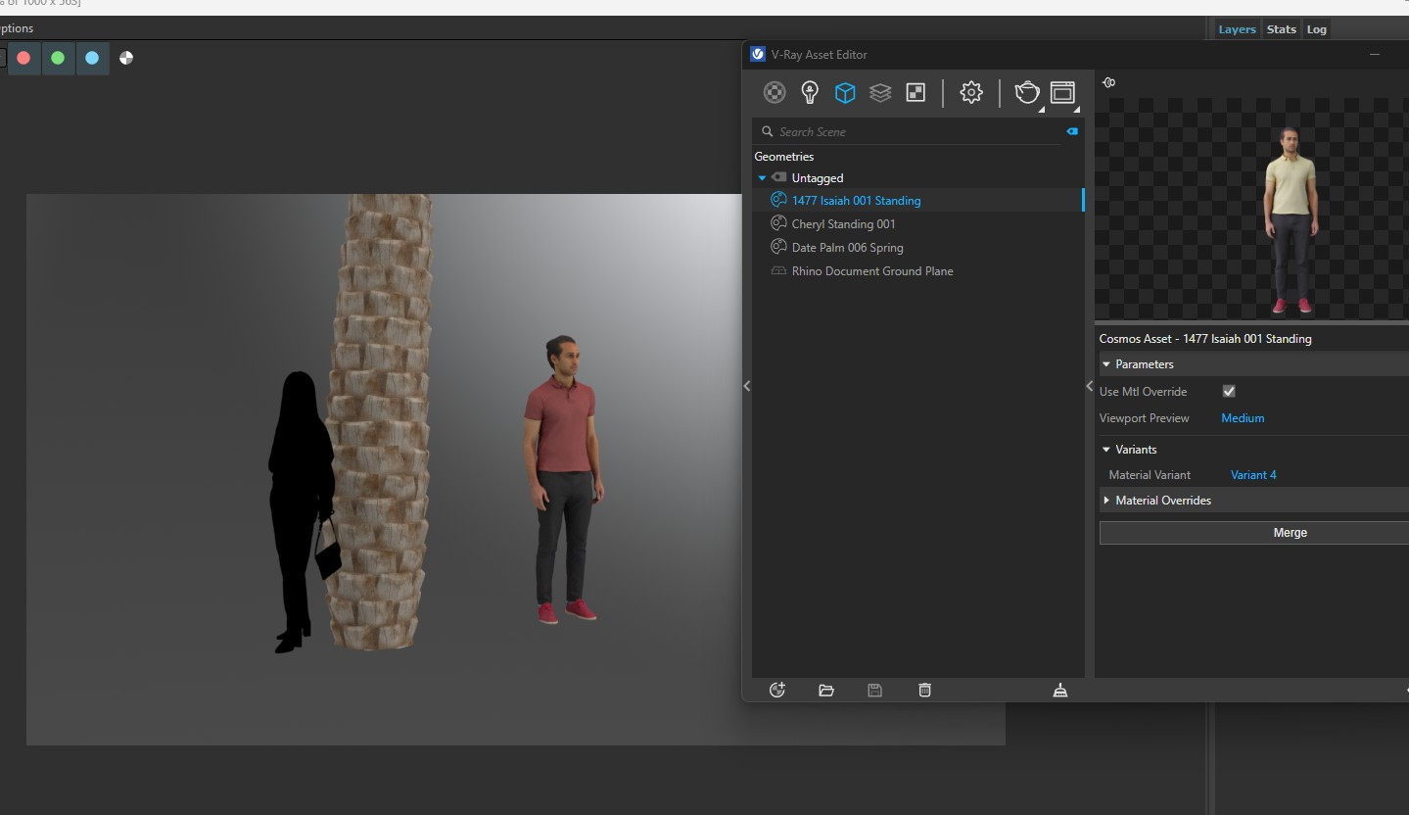Collapse the Untagged group arrow
Viewport: 1409px width, 815px height.
tap(762, 178)
